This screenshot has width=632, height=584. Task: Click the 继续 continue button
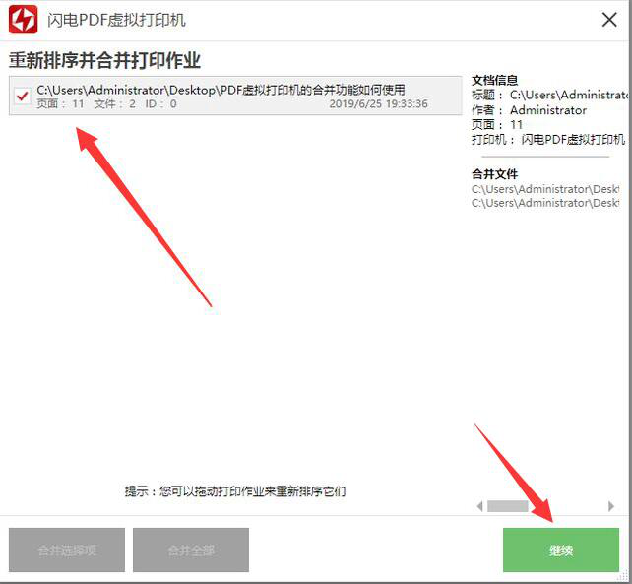coord(561,550)
